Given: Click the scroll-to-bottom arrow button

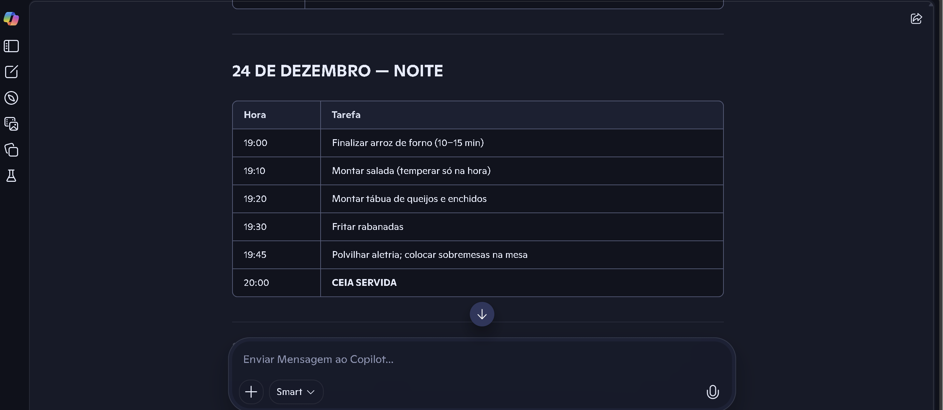Looking at the screenshot, I should click(x=482, y=314).
